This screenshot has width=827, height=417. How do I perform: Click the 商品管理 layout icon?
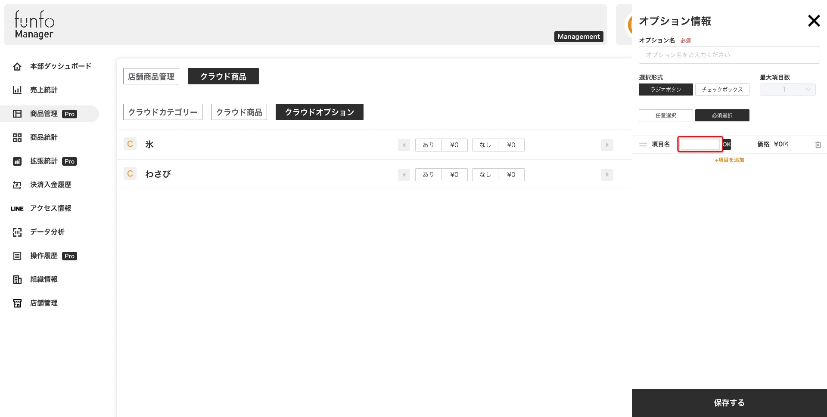point(17,114)
